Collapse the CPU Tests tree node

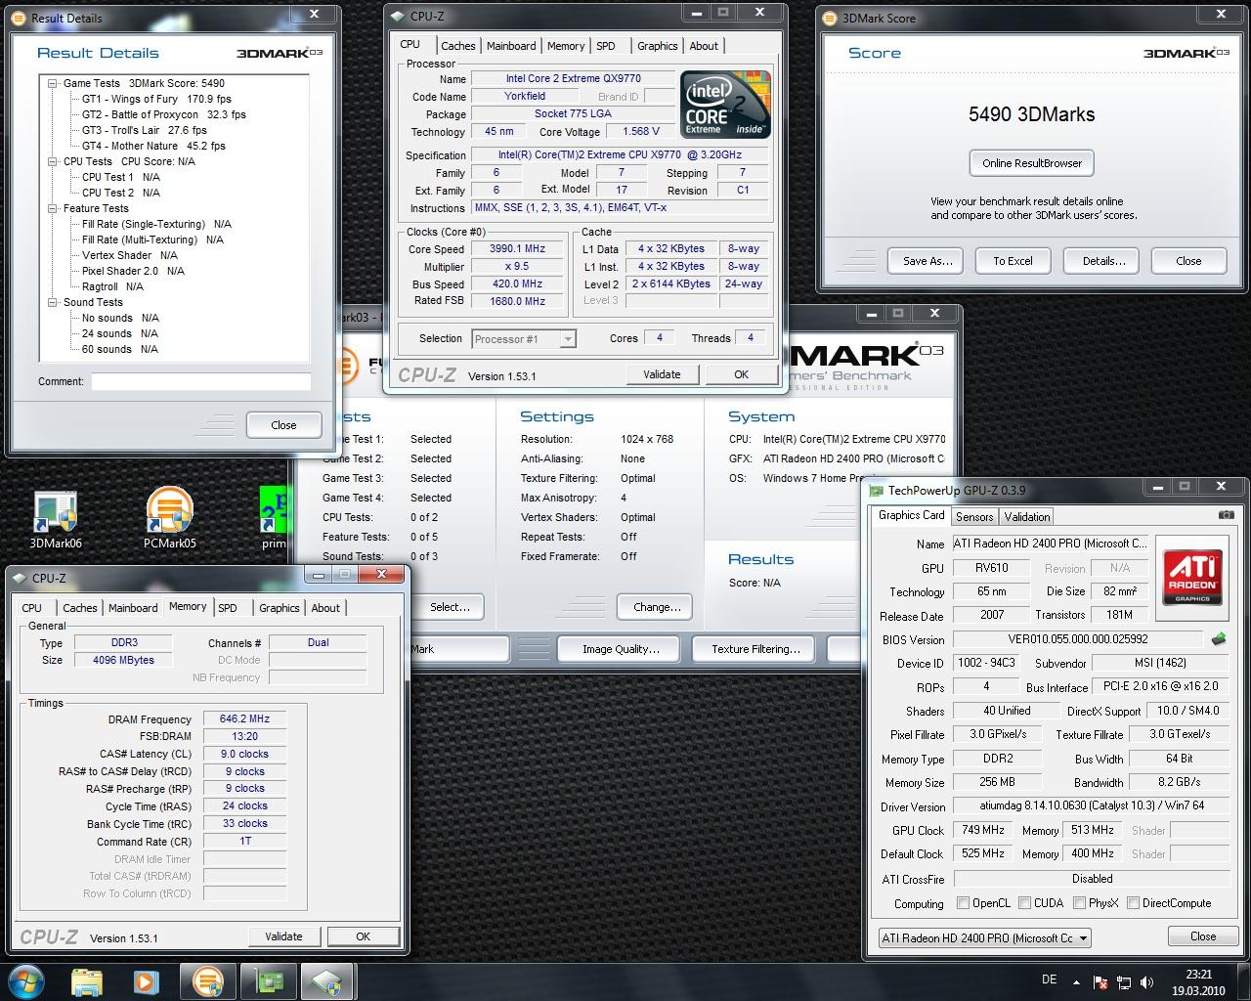tap(53, 161)
